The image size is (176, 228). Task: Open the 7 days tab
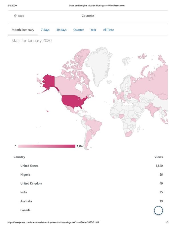tap(45, 30)
